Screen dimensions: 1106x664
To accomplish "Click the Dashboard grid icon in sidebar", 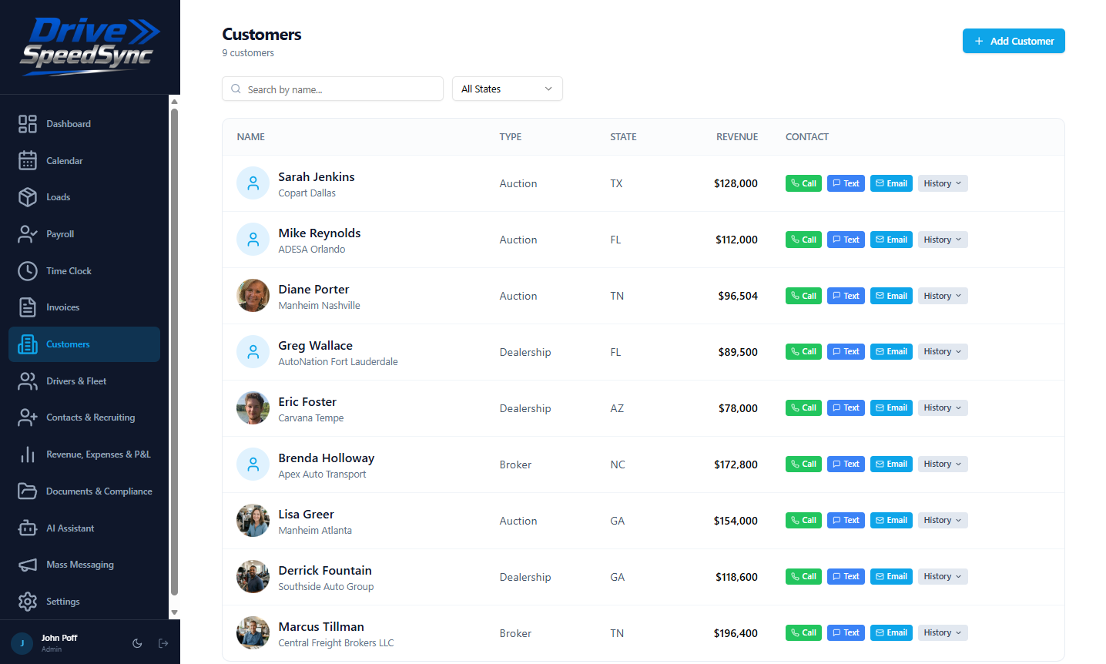I will 28,124.
